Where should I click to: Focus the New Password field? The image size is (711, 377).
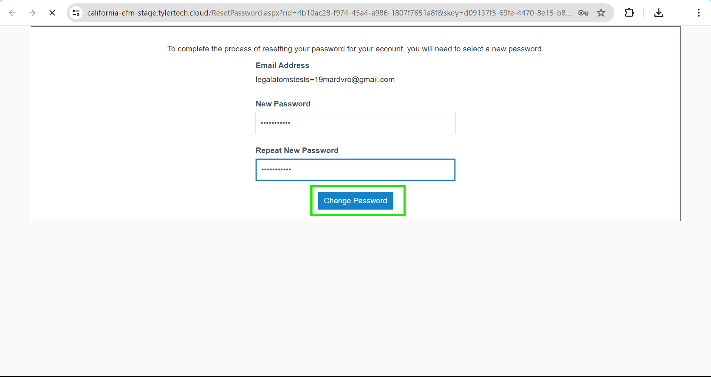tap(355, 123)
